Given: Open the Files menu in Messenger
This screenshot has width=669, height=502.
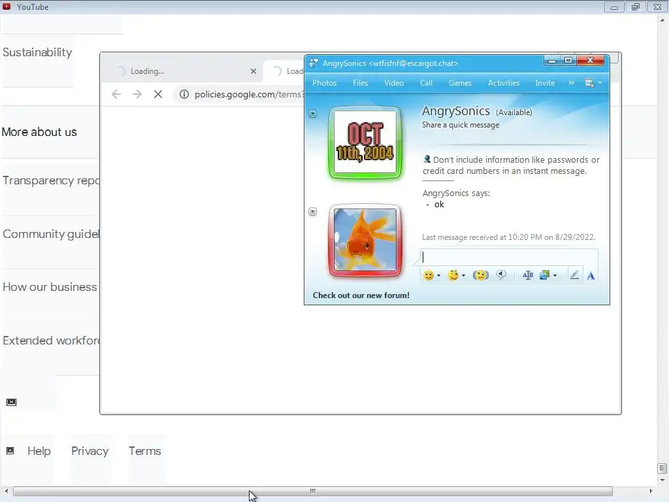Looking at the screenshot, I should 360,83.
